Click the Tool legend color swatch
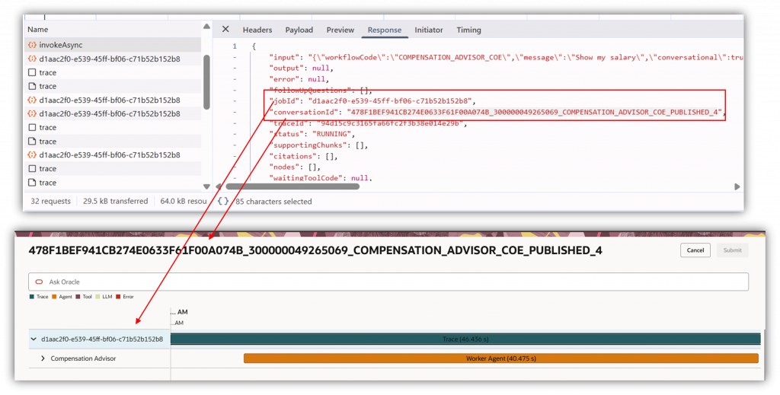This screenshot has height=395, width=780. (78, 297)
